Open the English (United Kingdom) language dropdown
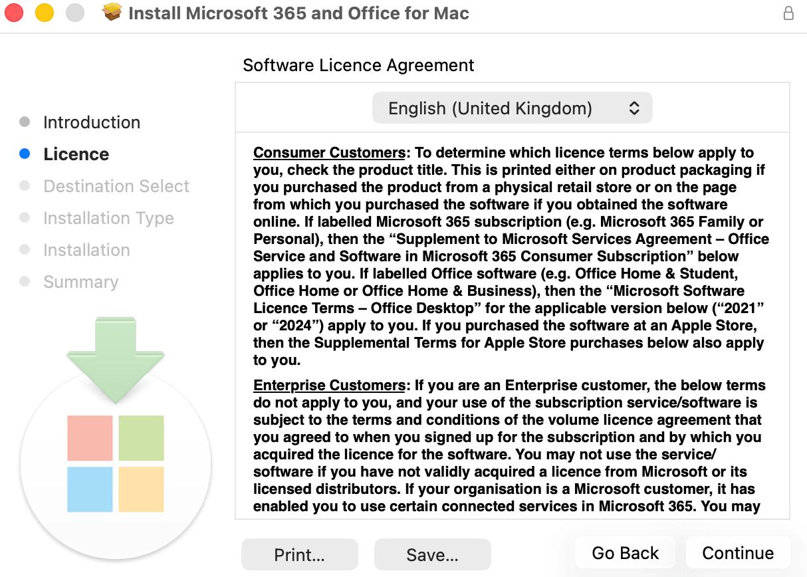The width and height of the screenshot is (807, 577). click(x=512, y=108)
